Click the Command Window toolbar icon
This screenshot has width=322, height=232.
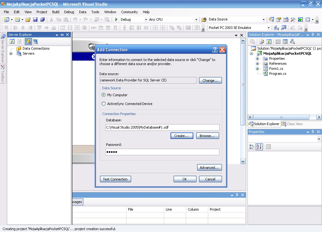click(x=308, y=19)
